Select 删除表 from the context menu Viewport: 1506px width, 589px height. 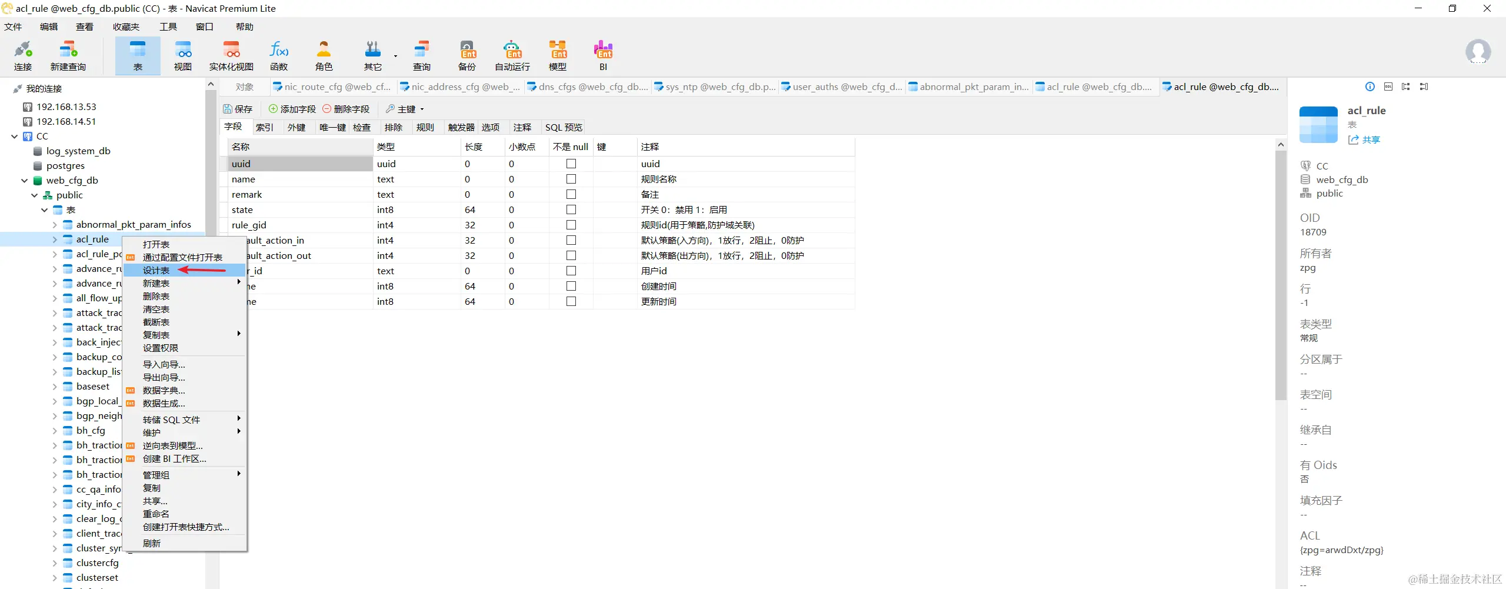pos(185,296)
